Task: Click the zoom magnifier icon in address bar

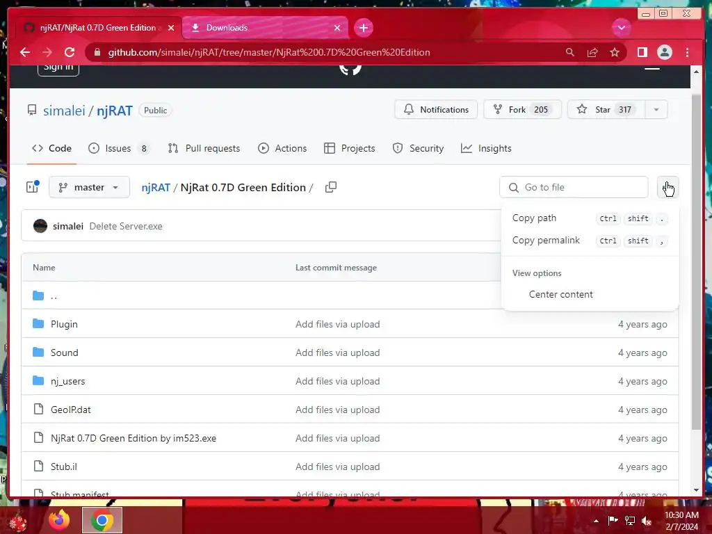Action: [570, 52]
